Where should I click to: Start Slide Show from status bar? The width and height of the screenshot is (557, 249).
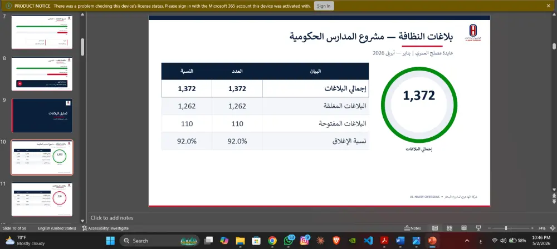click(478, 228)
